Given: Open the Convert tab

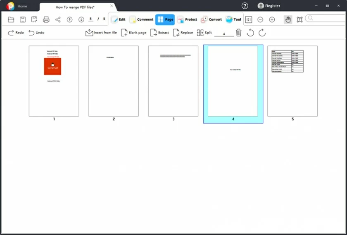Looking at the screenshot, I should (212, 19).
